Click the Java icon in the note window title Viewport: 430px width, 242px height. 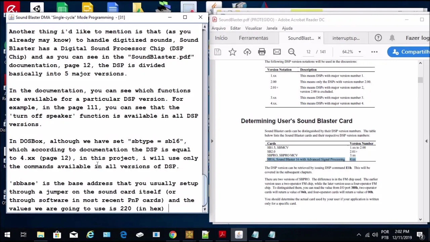[x=12, y=17]
